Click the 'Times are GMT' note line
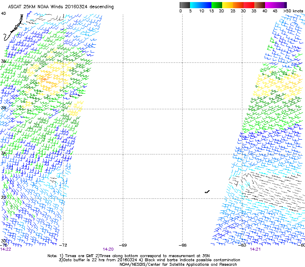305x267 pixels. point(129,256)
